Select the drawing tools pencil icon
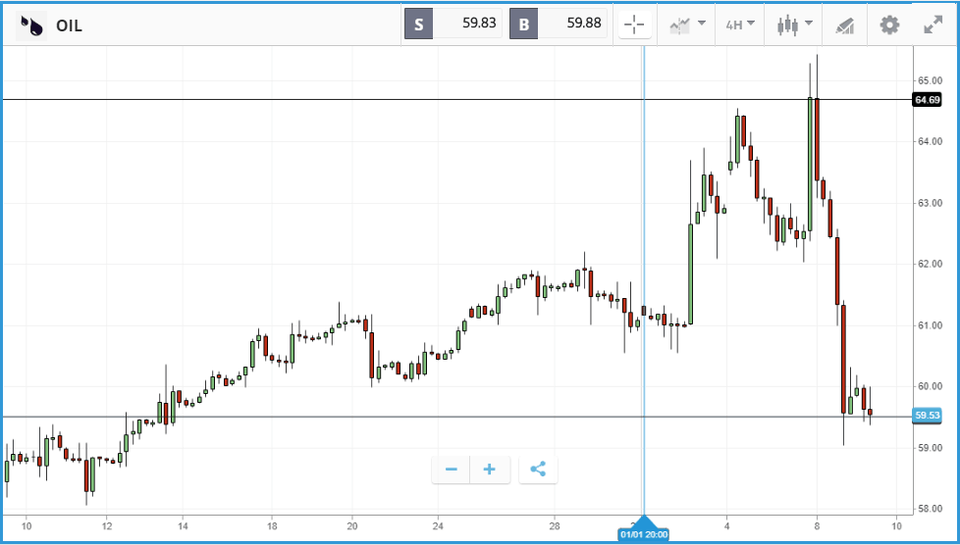This screenshot has width=960, height=545. [844, 25]
